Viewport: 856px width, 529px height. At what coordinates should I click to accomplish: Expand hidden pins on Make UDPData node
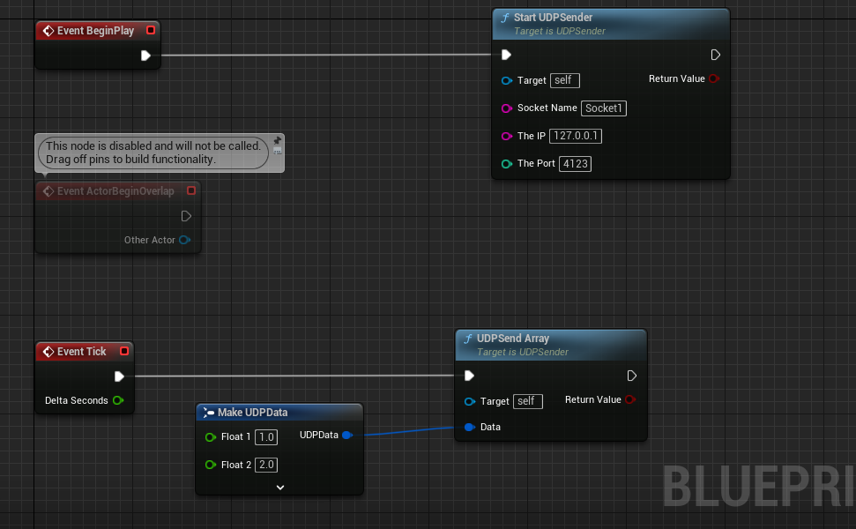[x=279, y=487]
